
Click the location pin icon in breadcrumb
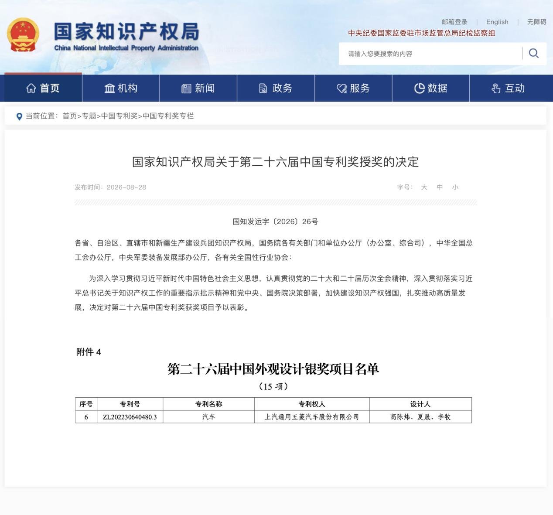tap(19, 116)
